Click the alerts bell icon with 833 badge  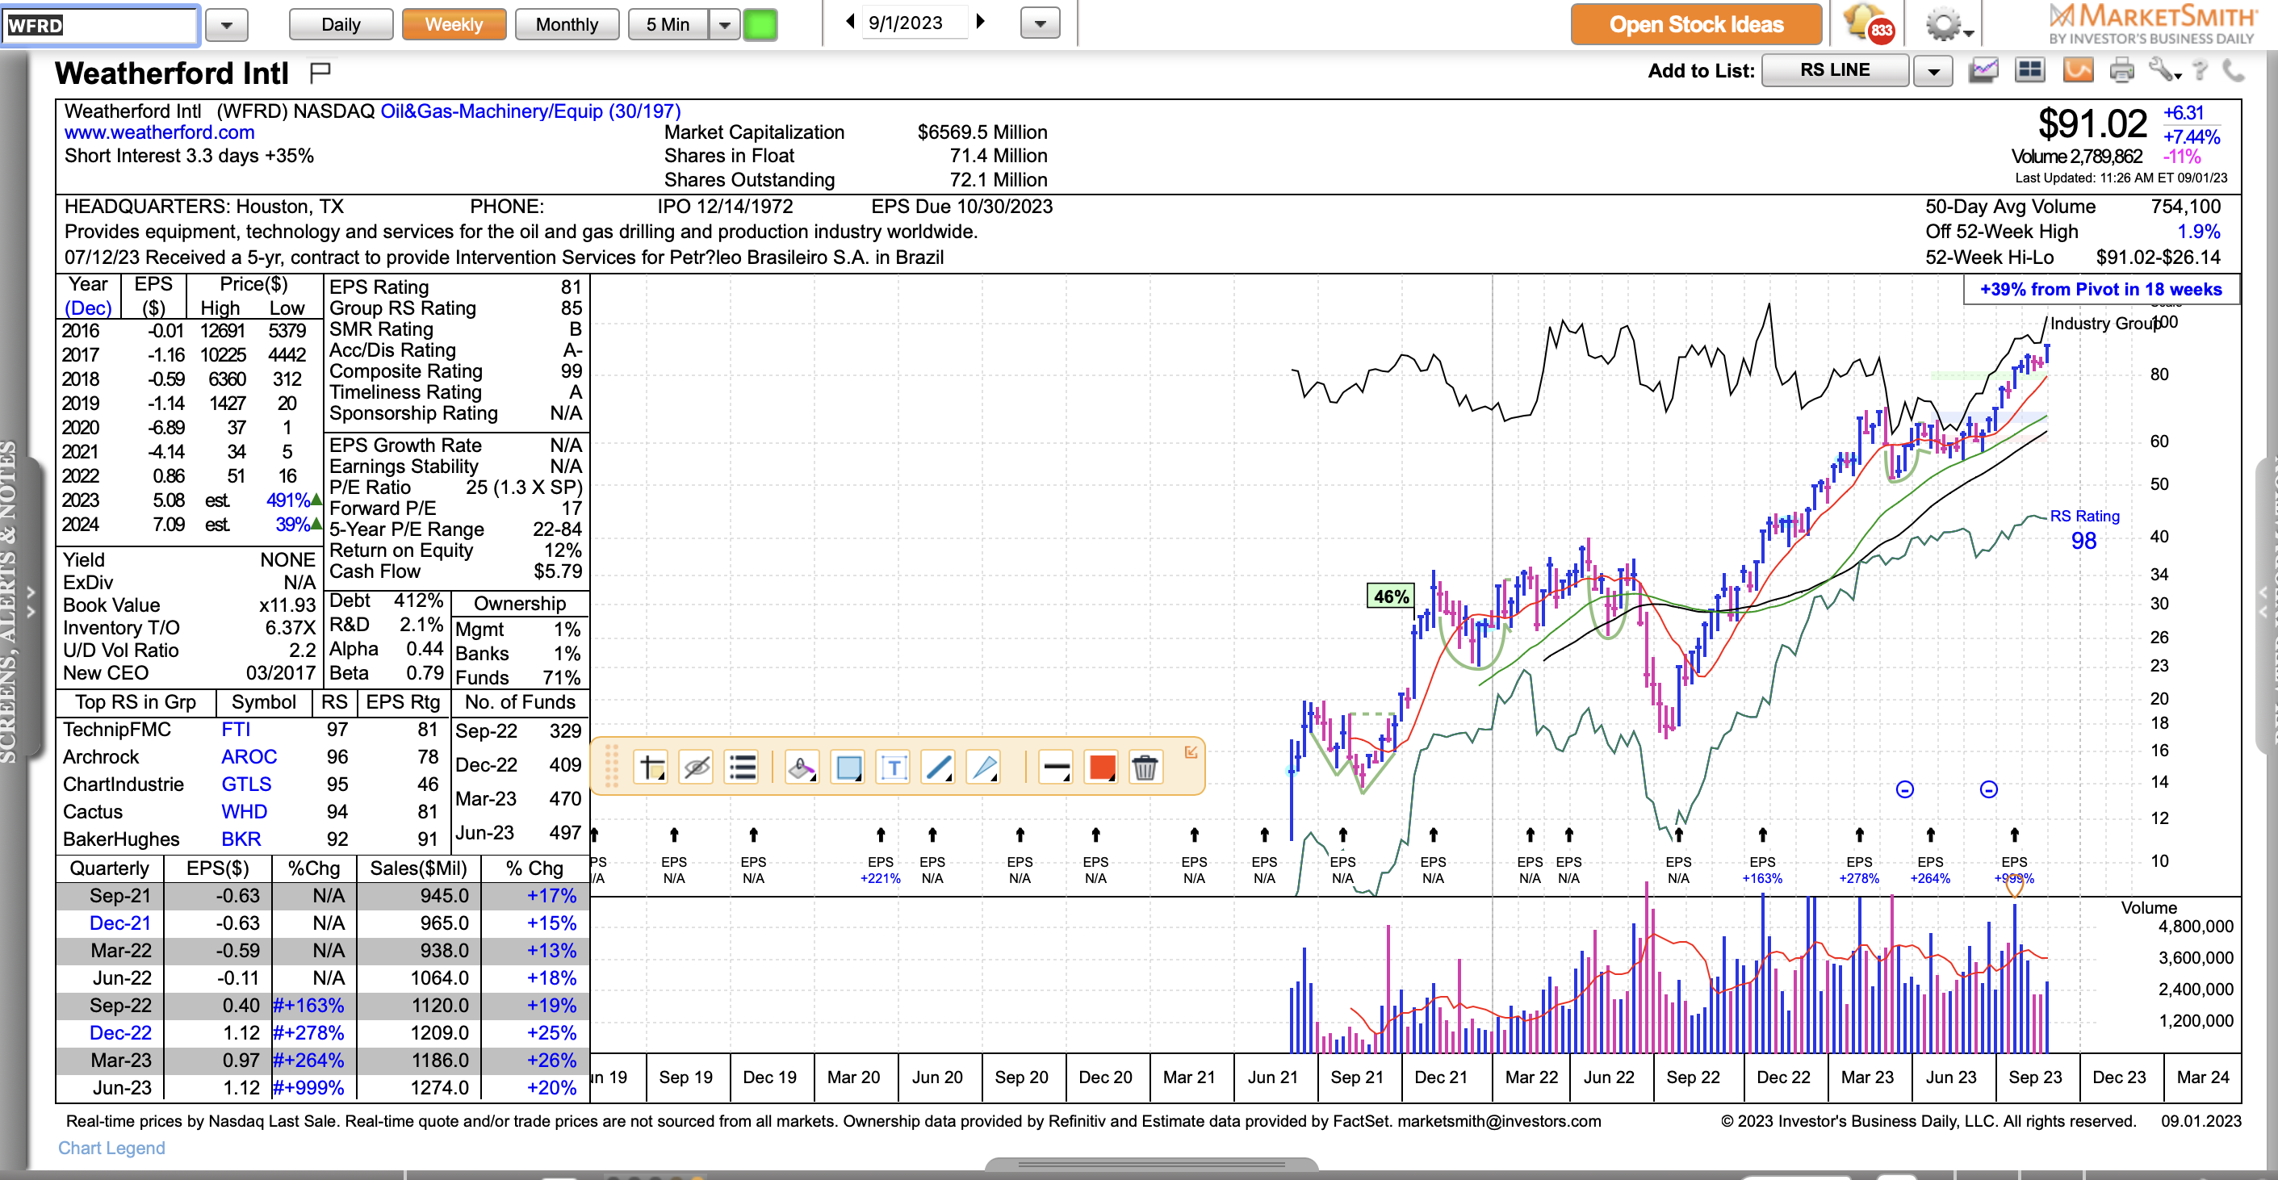(x=1866, y=24)
